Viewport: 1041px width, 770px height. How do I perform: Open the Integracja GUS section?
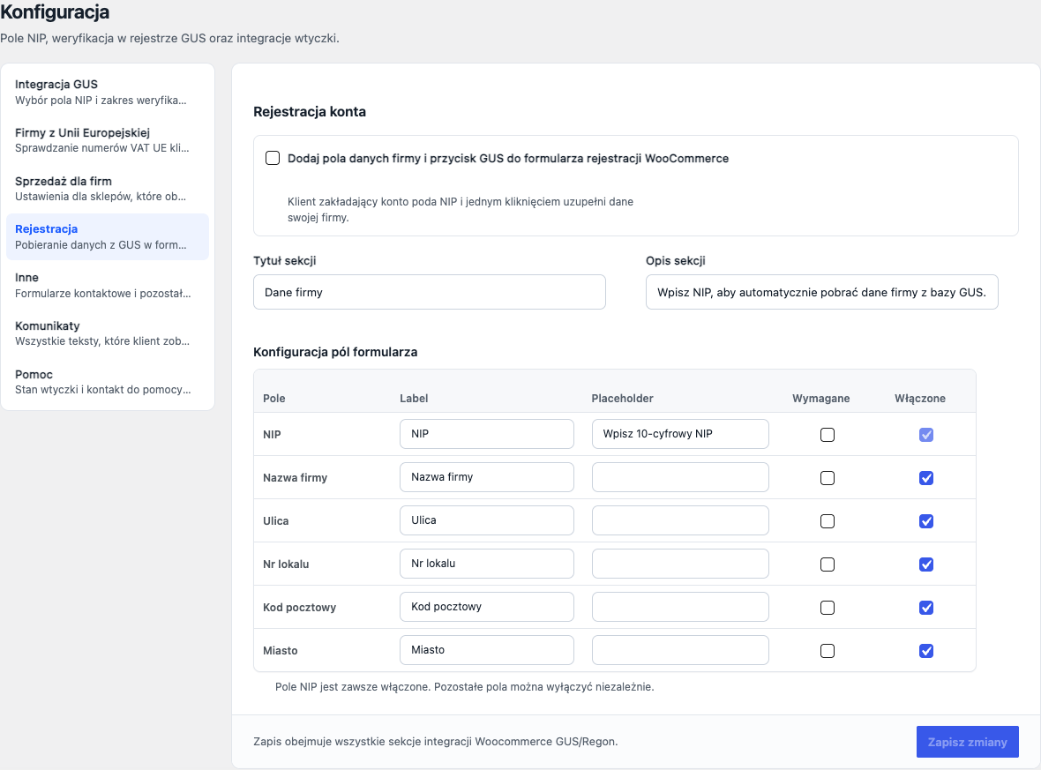point(108,93)
